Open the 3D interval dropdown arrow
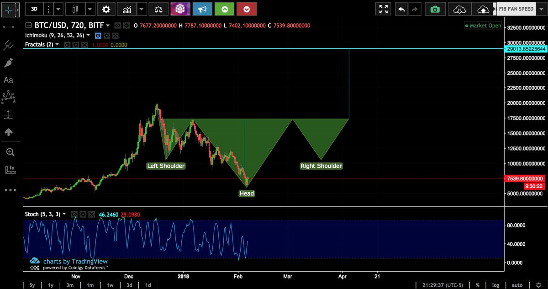The height and width of the screenshot is (289, 548). tap(59, 9)
